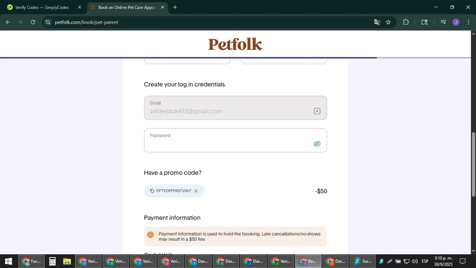Select the Book an Online Pet Care tab
Screen dimensions: 476x268
[x=127, y=7]
